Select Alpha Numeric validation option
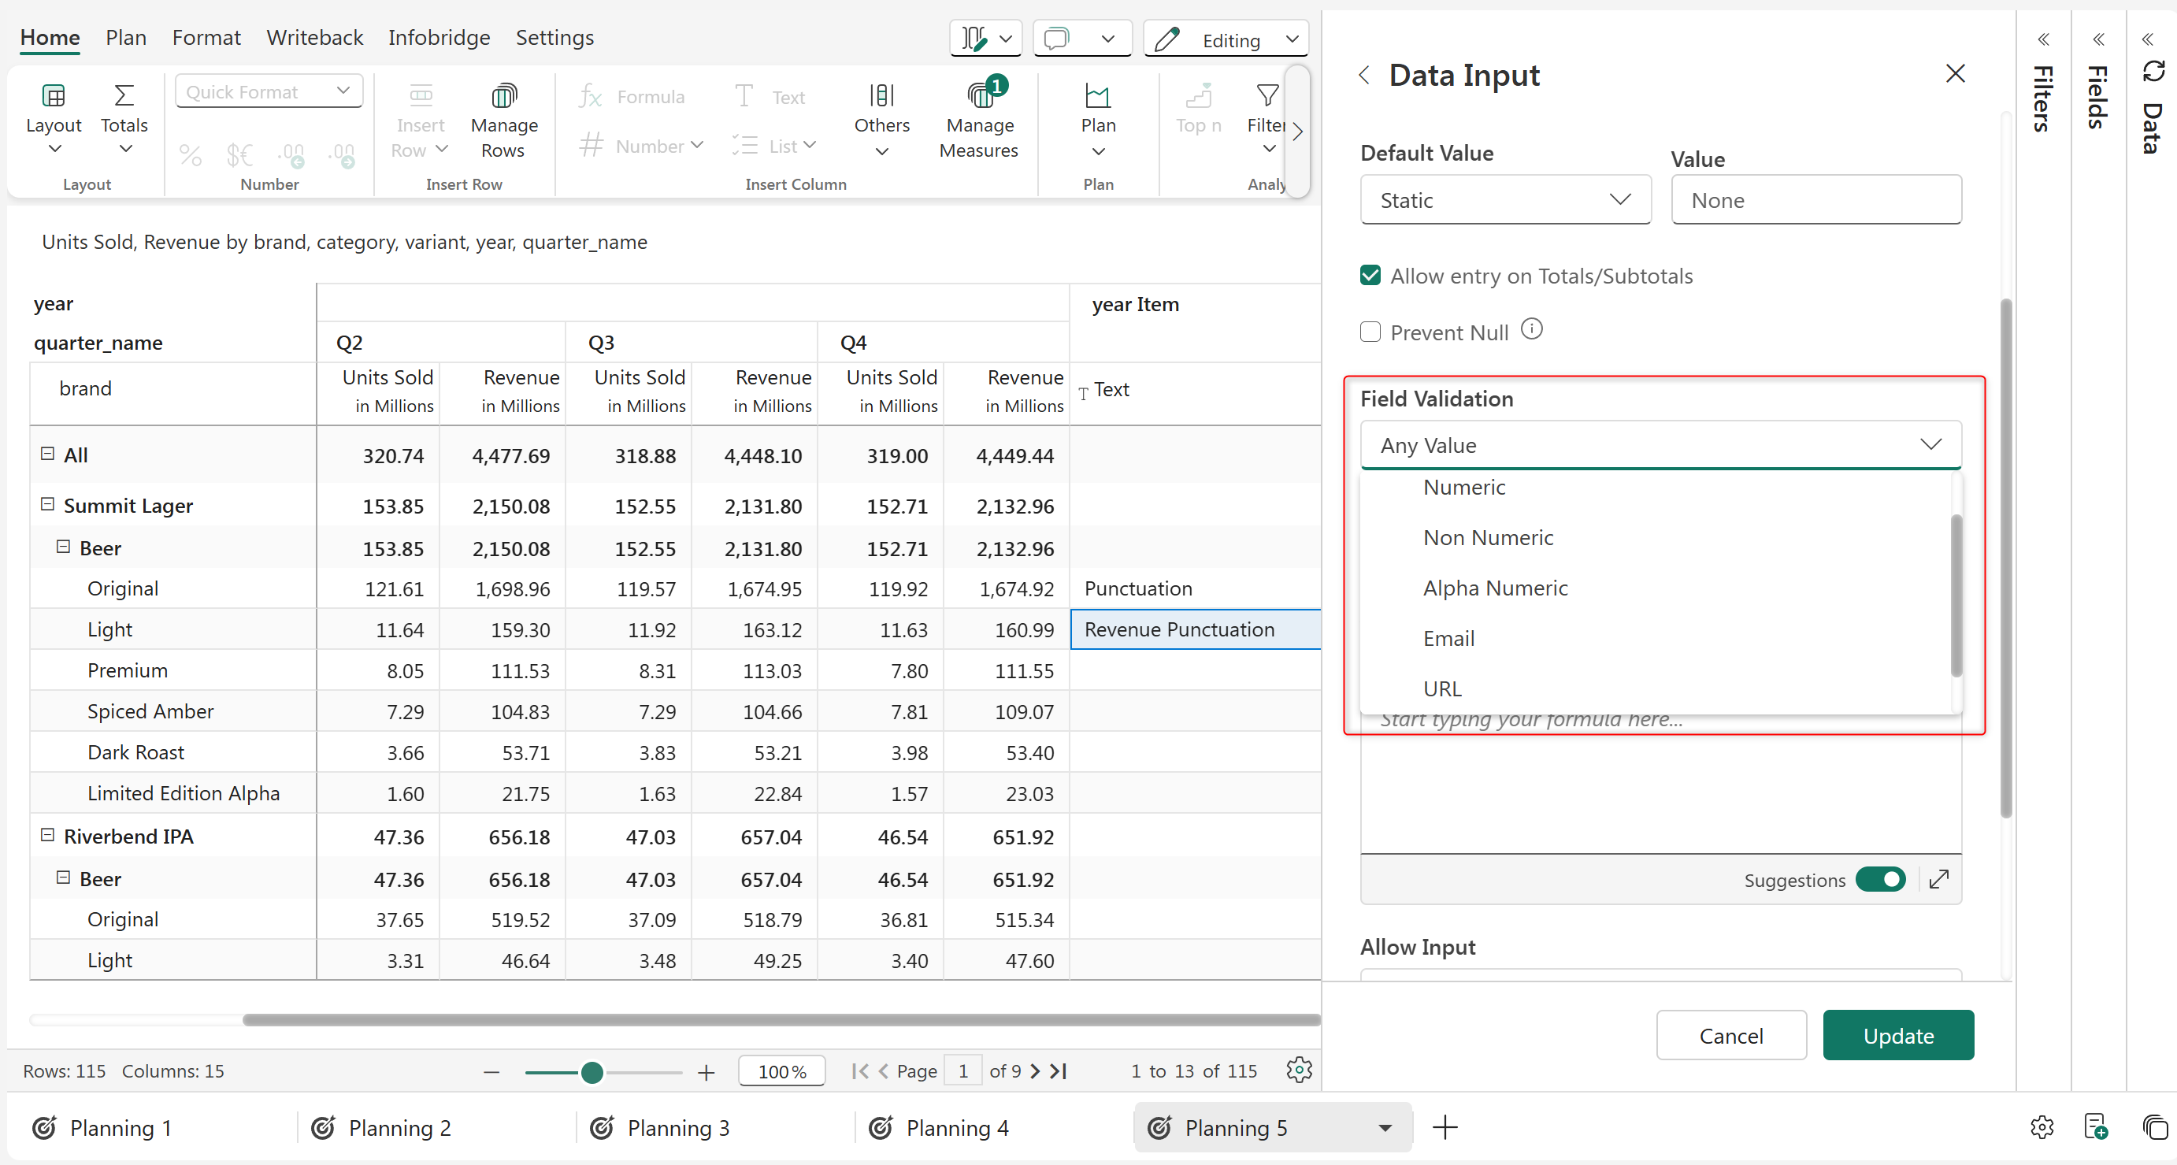 tap(1495, 588)
